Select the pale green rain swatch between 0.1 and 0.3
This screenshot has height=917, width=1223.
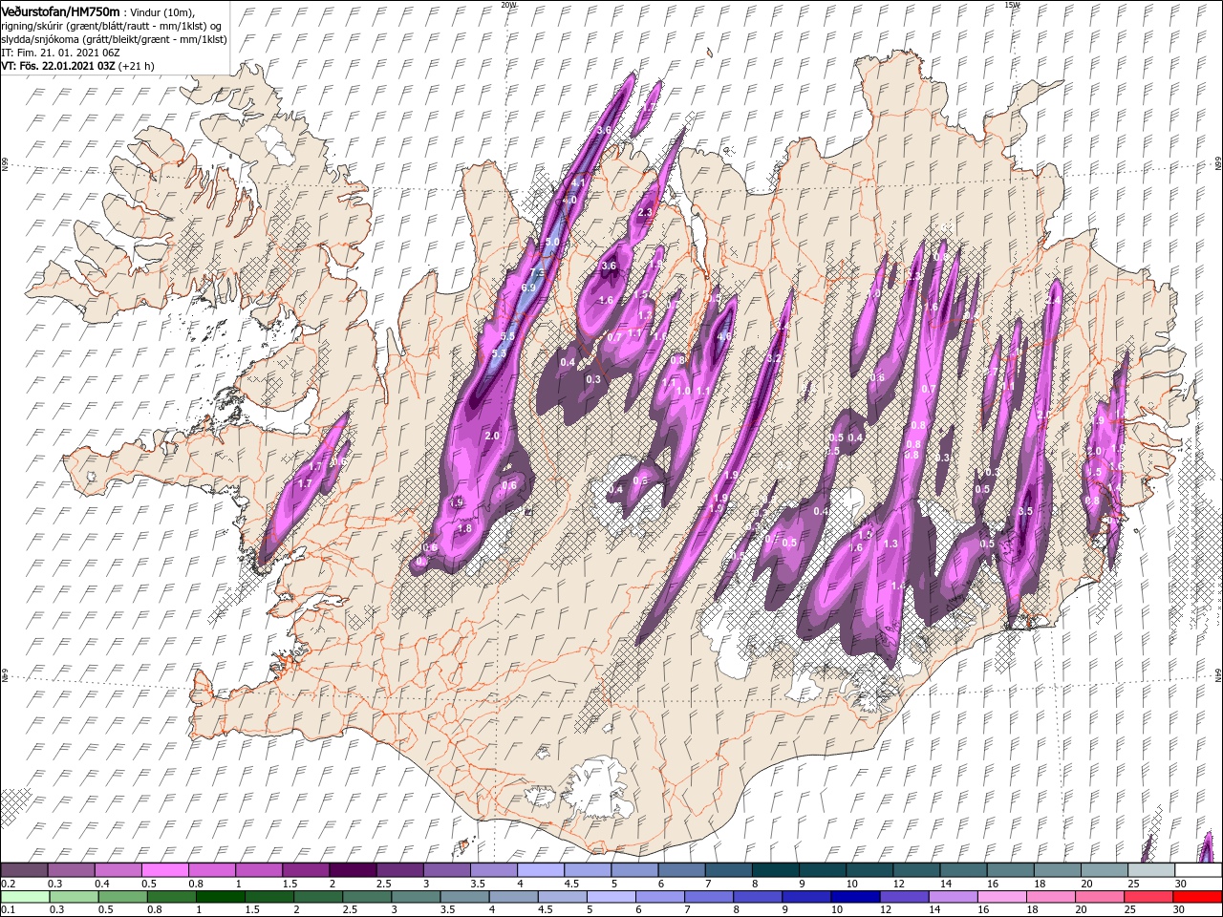pyautogui.click(x=24, y=897)
